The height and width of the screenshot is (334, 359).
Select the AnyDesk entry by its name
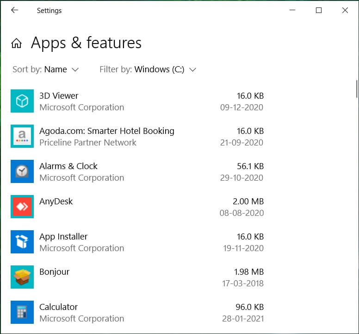(56, 202)
